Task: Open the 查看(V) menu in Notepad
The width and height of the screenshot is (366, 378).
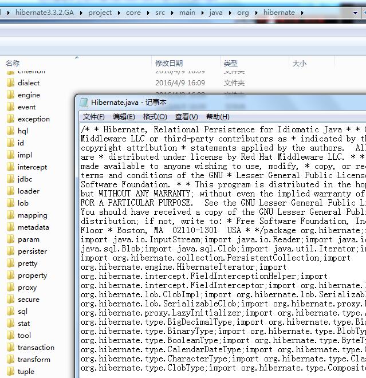Action: click(x=186, y=117)
